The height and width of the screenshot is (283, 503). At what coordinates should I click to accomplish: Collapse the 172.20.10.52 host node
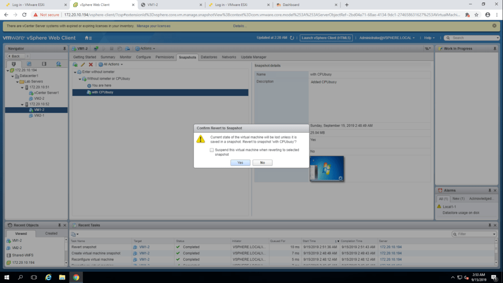point(22,104)
